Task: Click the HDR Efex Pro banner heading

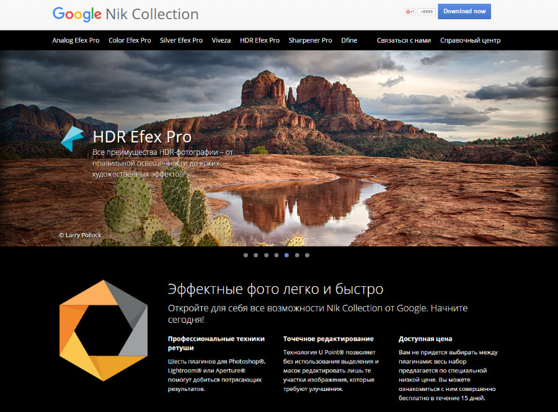Action: tap(142, 137)
